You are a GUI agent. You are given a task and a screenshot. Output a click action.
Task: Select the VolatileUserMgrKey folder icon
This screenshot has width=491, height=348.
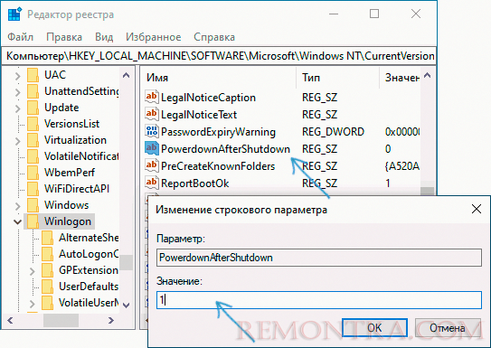tap(47, 303)
